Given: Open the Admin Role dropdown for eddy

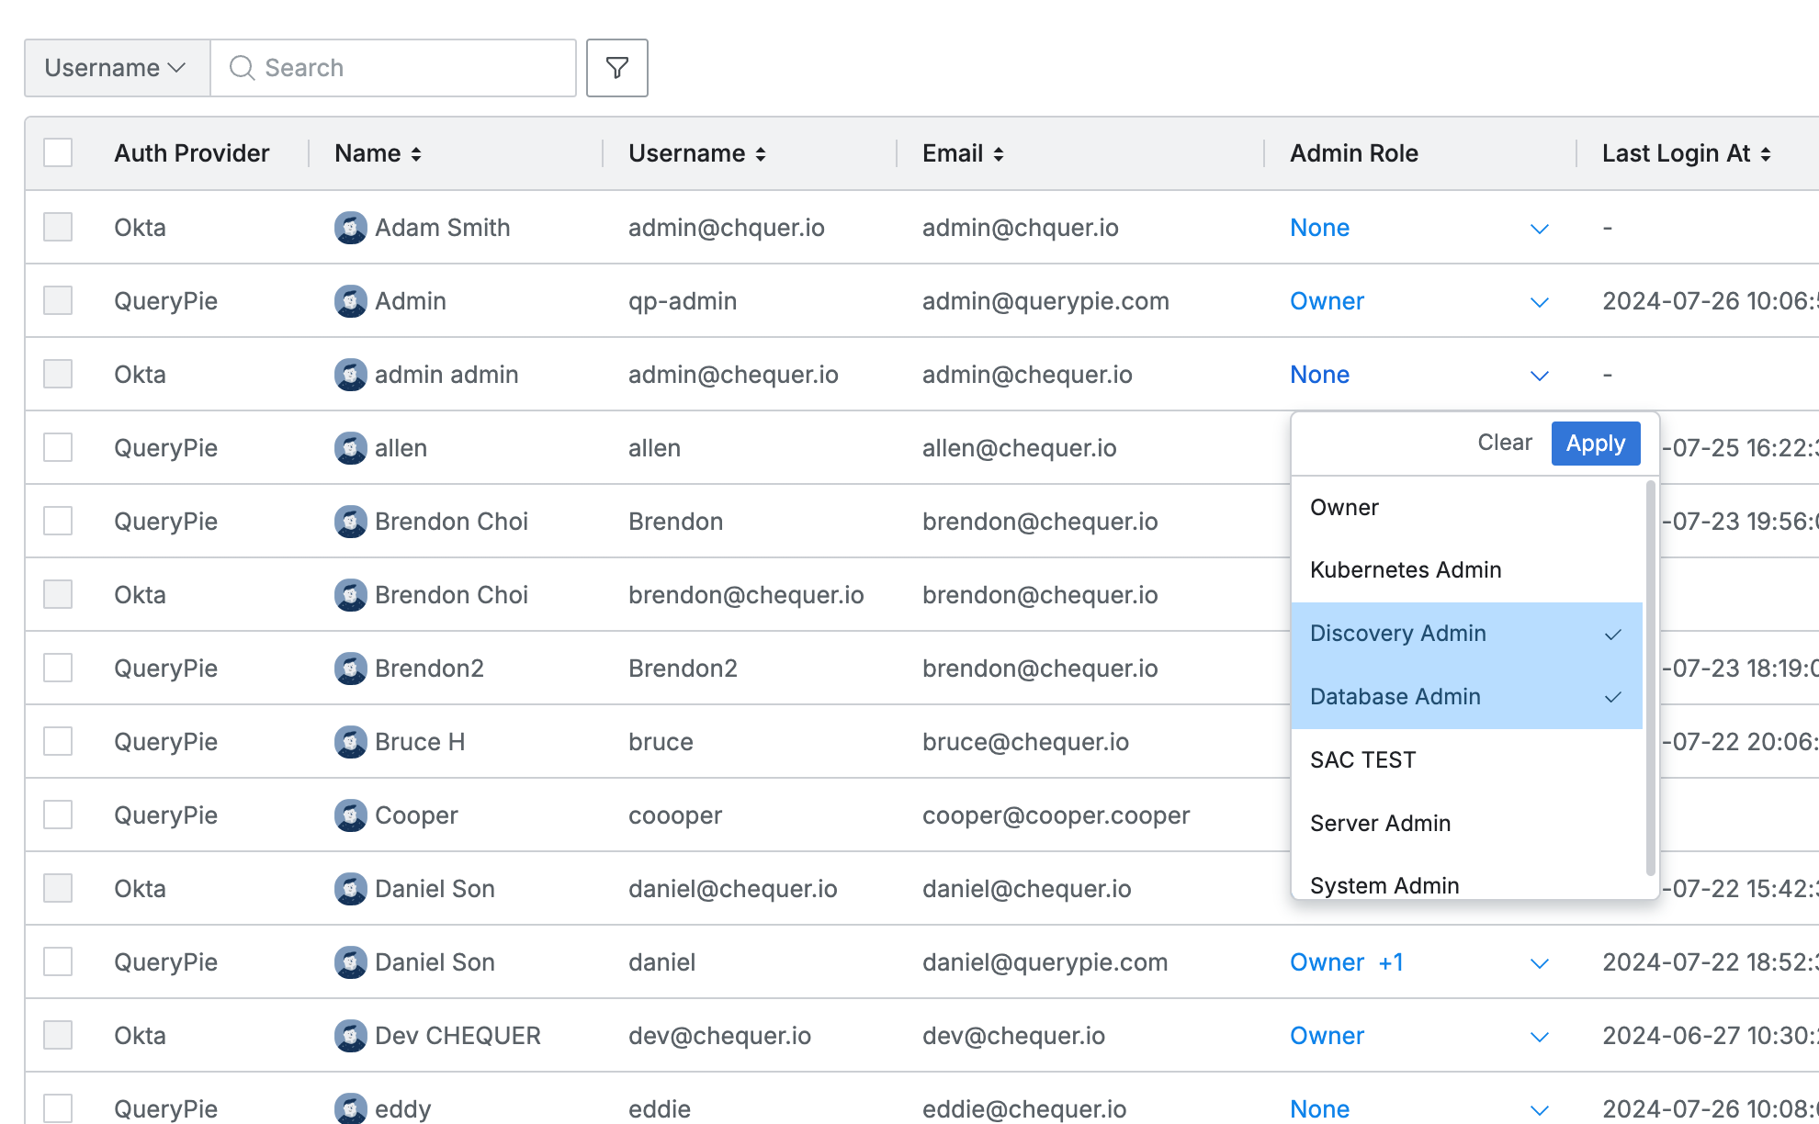Looking at the screenshot, I should (x=1539, y=1108).
